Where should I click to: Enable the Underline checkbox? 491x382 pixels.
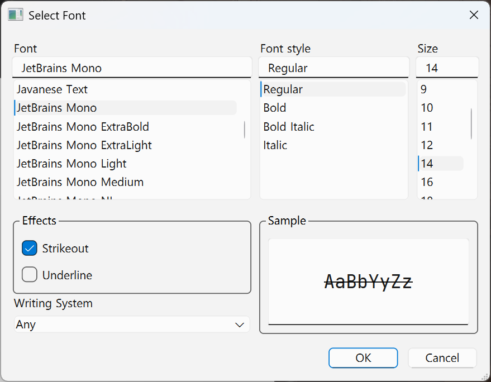pyautogui.click(x=30, y=275)
